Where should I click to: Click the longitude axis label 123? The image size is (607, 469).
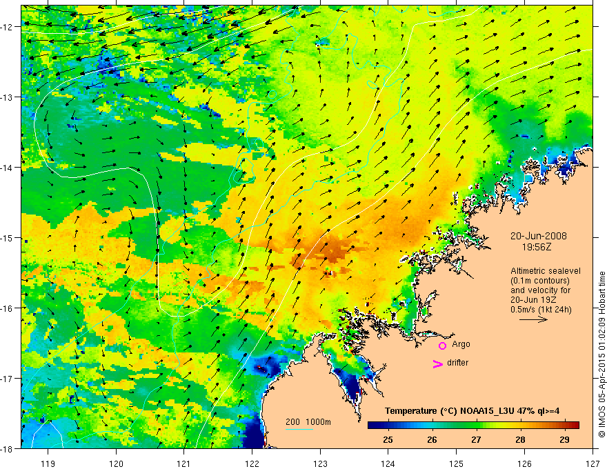tap(320, 463)
